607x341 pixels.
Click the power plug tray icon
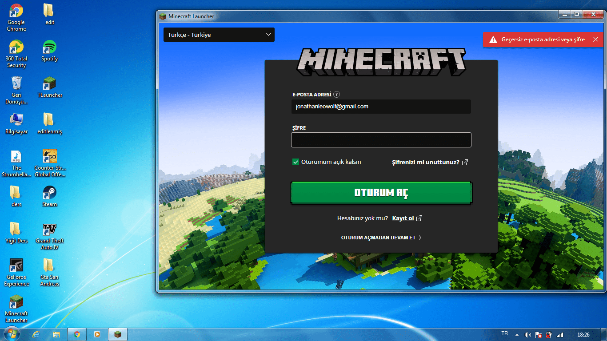[549, 334]
